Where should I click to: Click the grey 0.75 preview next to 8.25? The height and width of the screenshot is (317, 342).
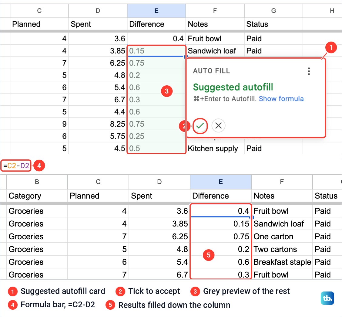click(156, 124)
